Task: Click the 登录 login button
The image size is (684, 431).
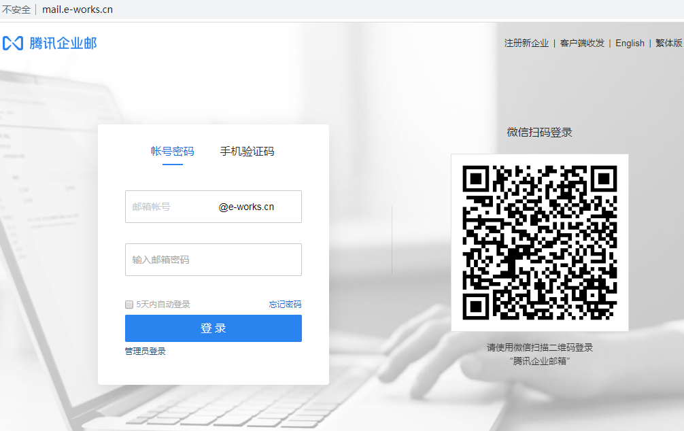Action: click(x=213, y=328)
